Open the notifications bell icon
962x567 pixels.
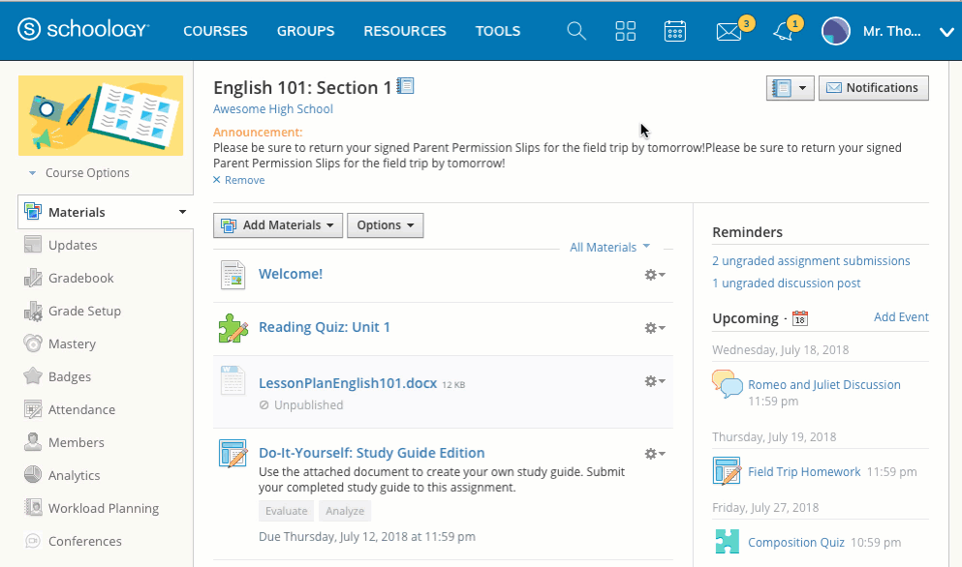click(783, 32)
